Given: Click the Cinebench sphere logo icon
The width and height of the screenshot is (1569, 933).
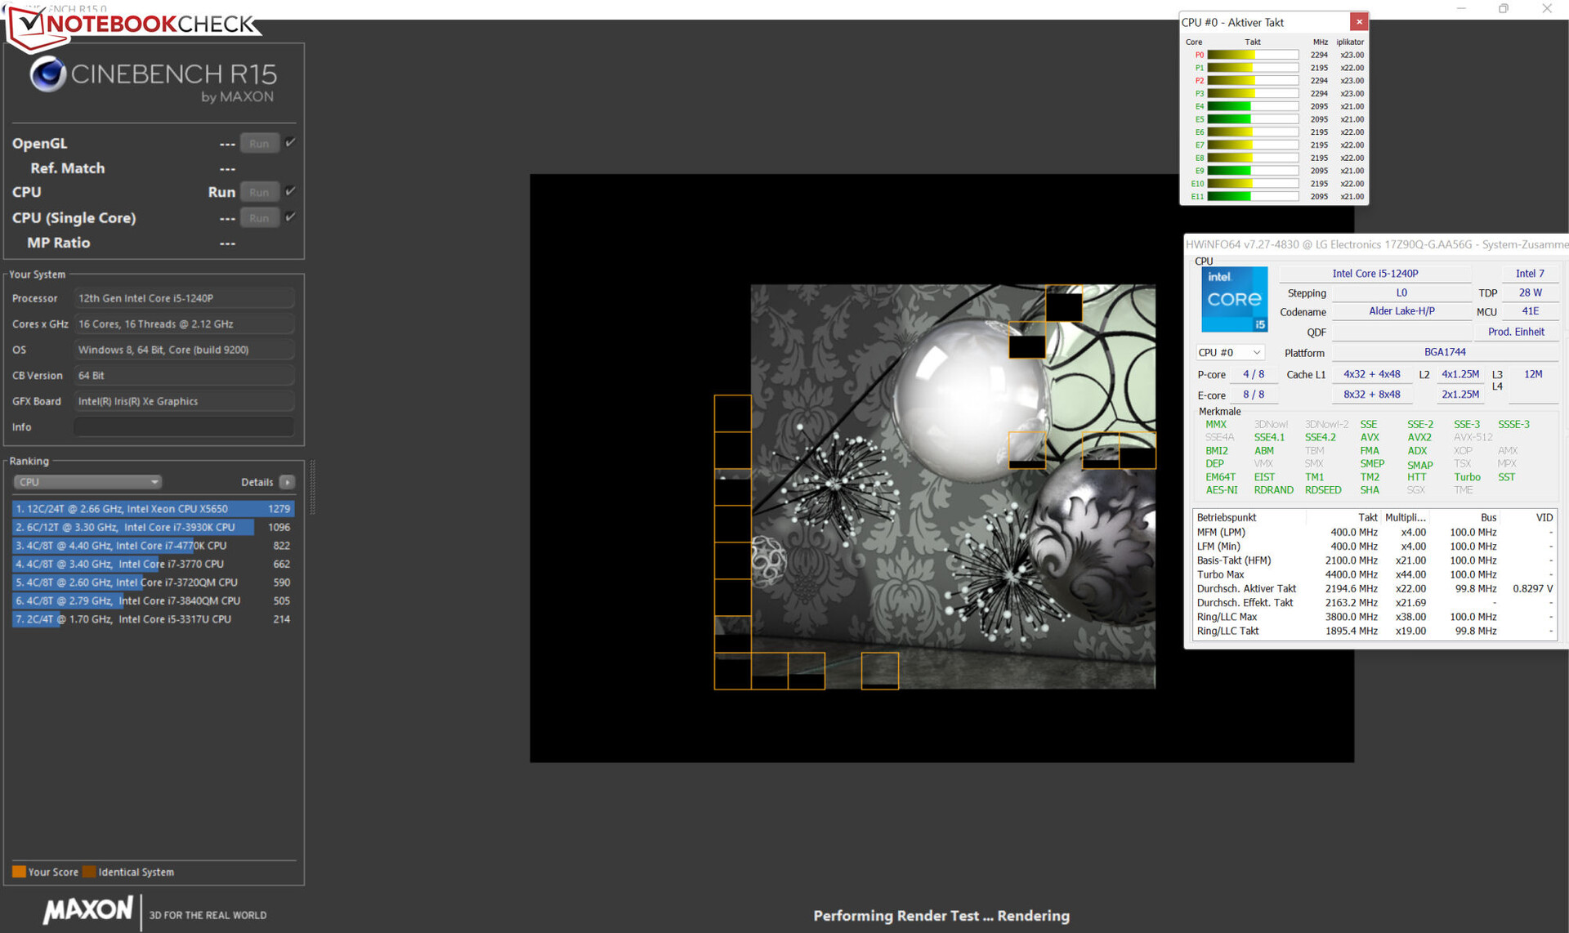Looking at the screenshot, I should tap(47, 74).
